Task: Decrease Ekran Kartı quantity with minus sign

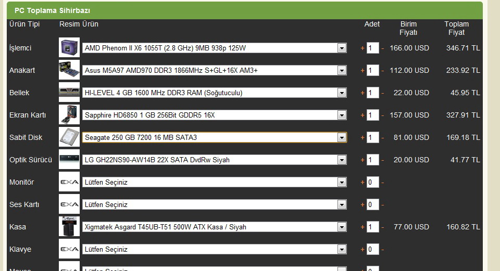Action: coord(383,115)
